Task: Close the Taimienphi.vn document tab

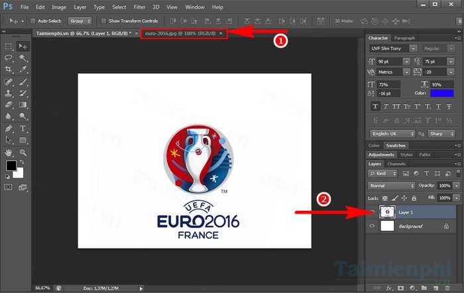Action: coord(137,33)
